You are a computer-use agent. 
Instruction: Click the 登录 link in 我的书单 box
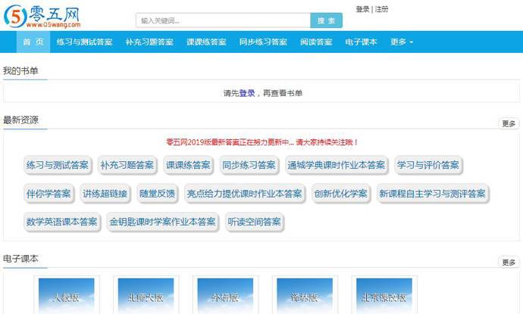(x=247, y=93)
